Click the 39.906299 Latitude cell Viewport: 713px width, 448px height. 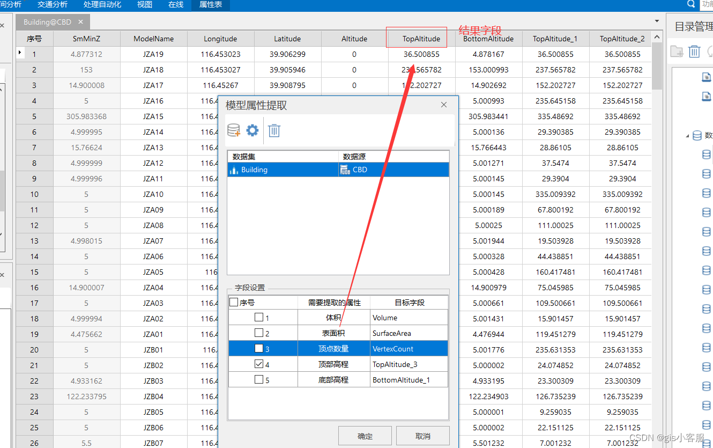[287, 54]
